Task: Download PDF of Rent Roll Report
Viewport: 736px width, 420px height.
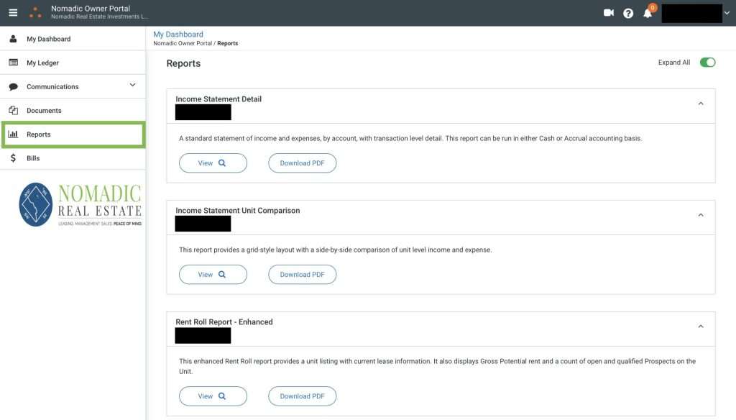Action: tap(302, 396)
